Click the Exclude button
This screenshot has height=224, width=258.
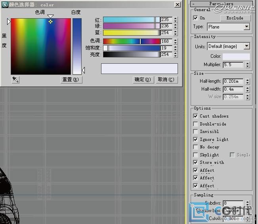[235, 18]
